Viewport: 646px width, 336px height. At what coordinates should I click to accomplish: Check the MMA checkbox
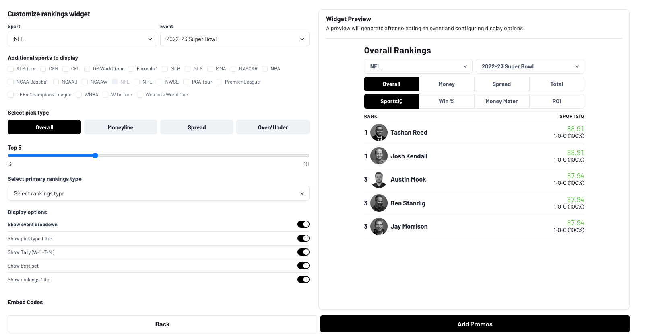pyautogui.click(x=210, y=69)
